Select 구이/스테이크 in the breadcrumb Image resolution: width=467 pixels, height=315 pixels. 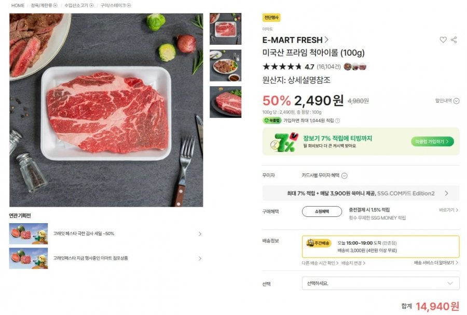tap(114, 6)
